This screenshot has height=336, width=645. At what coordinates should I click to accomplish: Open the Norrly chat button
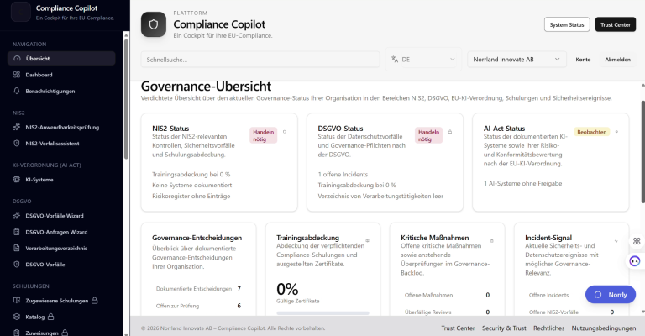(610, 295)
